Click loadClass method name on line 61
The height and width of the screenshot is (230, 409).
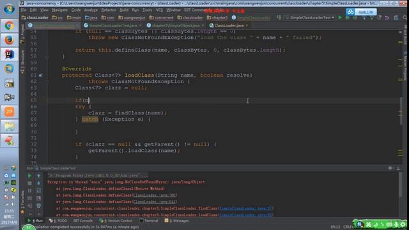point(139,75)
